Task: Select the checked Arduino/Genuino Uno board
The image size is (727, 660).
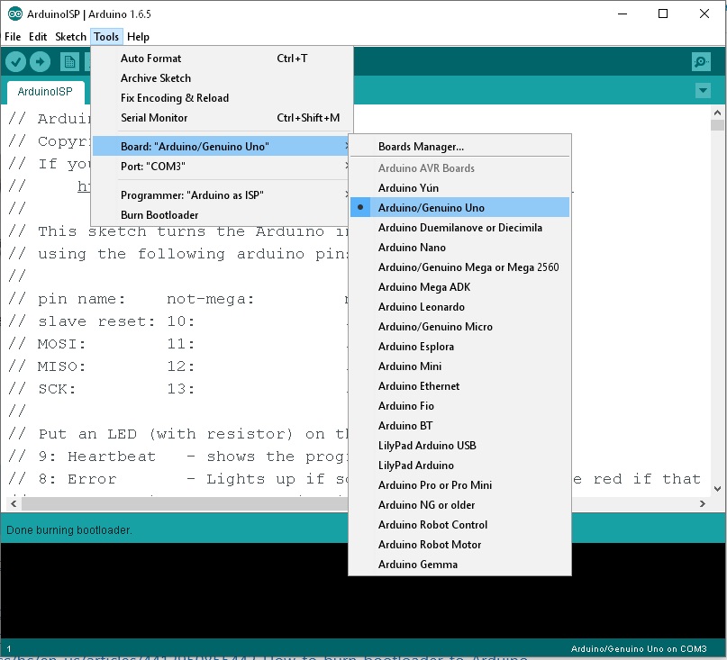Action: coord(459,208)
